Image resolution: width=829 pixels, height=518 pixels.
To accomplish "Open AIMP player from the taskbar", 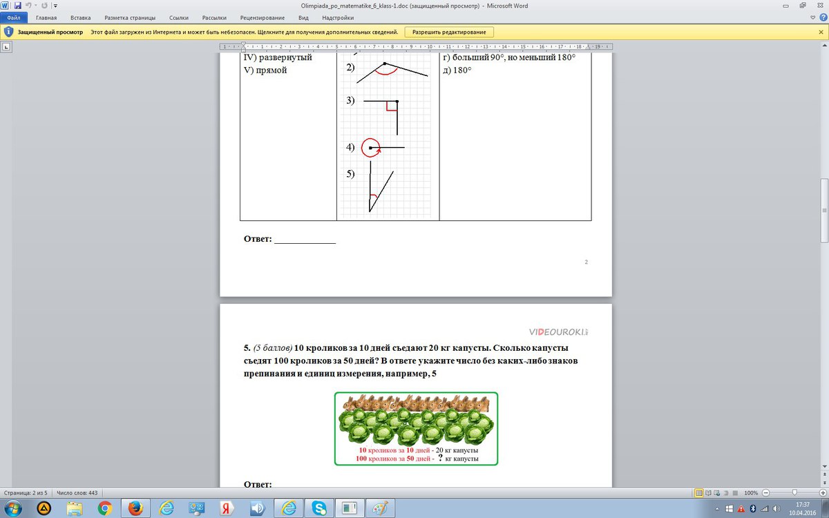I will pyautogui.click(x=43, y=508).
